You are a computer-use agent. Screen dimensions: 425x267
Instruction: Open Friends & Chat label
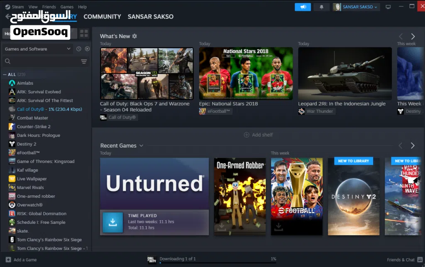click(401, 260)
